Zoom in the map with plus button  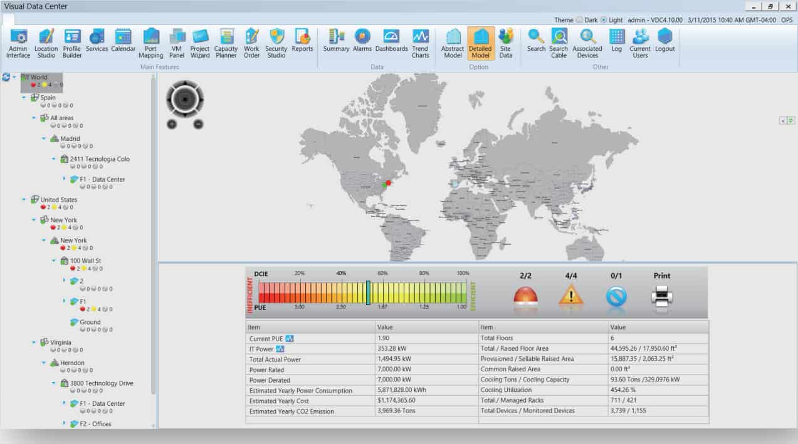point(172,124)
